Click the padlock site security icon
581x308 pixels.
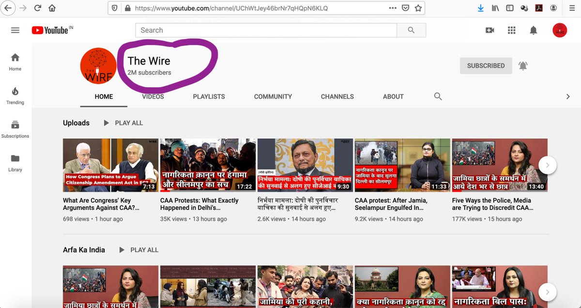pyautogui.click(x=127, y=8)
